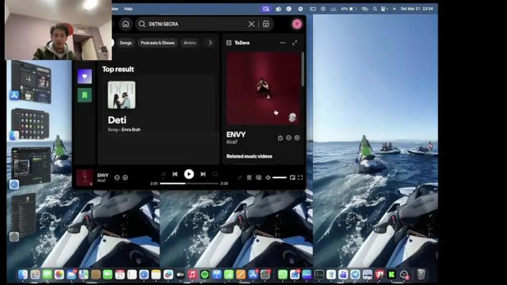
Task: Enter full screen player mode
Action: [x=300, y=178]
